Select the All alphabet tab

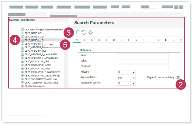(x=77, y=40)
